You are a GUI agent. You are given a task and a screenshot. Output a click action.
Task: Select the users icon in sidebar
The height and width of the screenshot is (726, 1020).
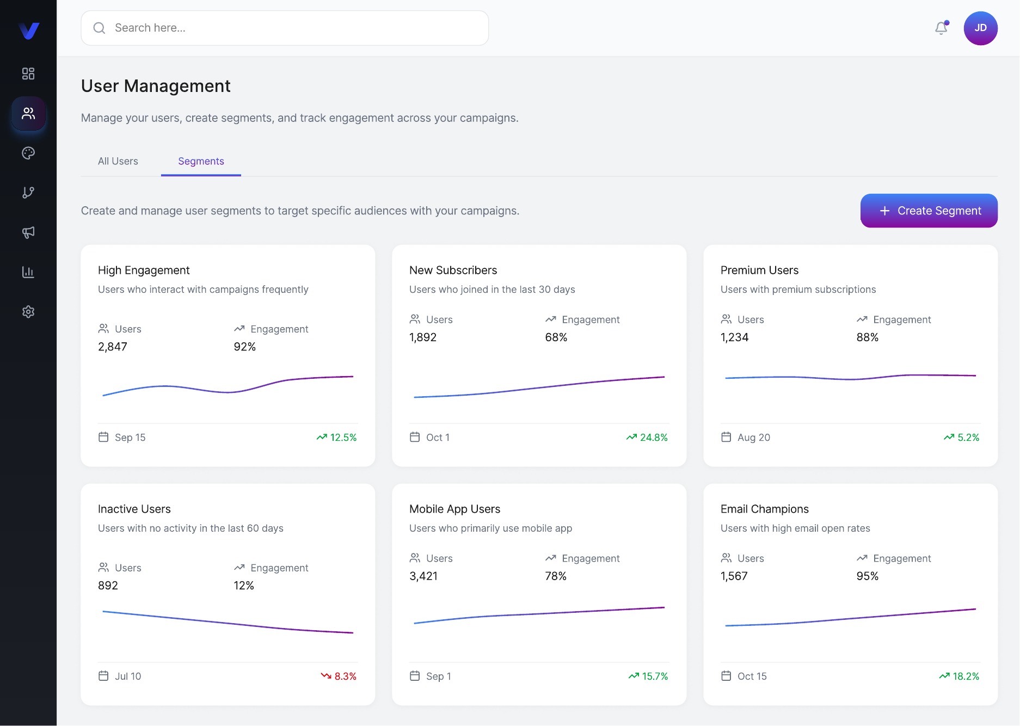28,113
